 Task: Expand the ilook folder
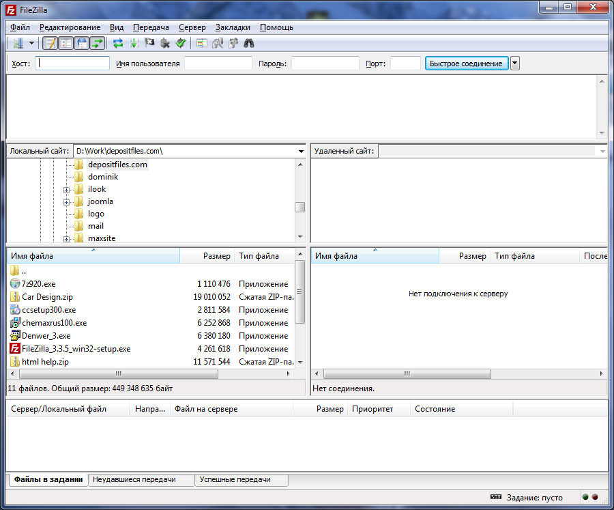tap(66, 190)
